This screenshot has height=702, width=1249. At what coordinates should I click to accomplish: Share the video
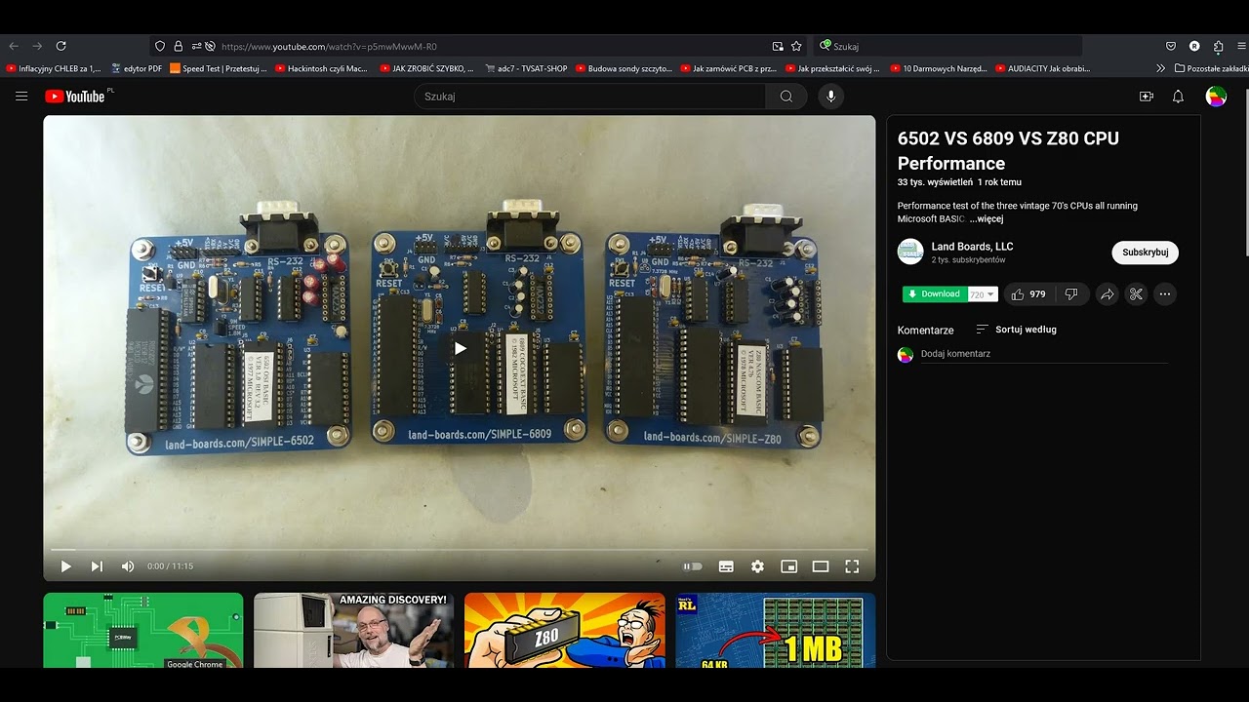click(x=1107, y=294)
